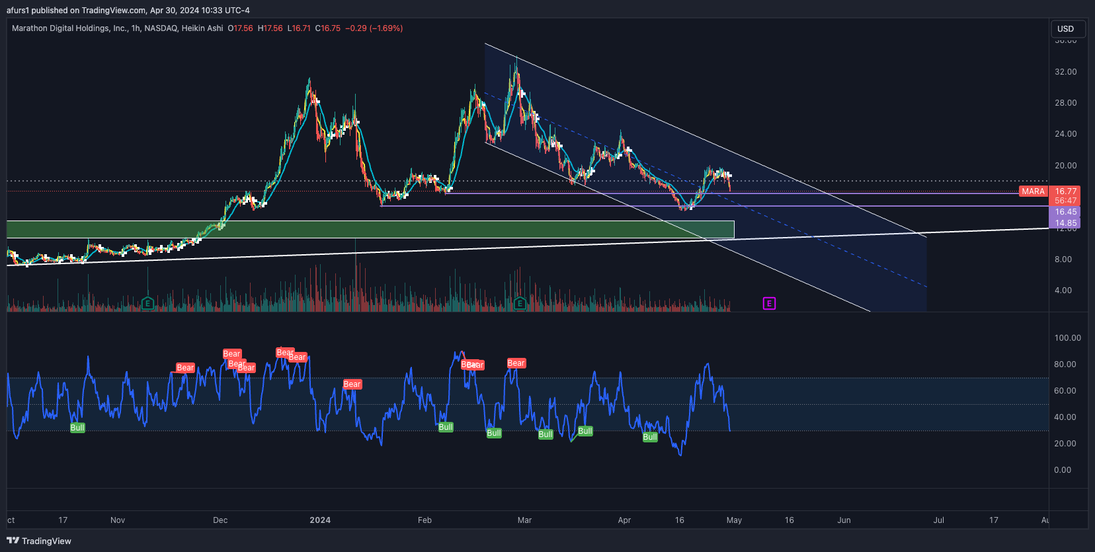Select the 16.77 current price label
Screen dimensions: 1095x552
point(1065,191)
